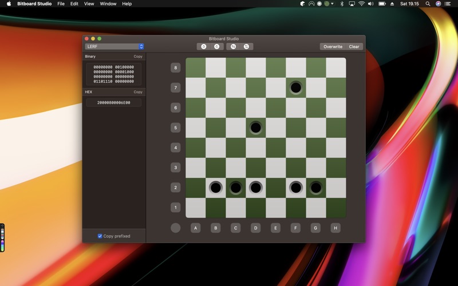Rotate the bitboard counter-clockwise
The width and height of the screenshot is (458, 286).
204,47
